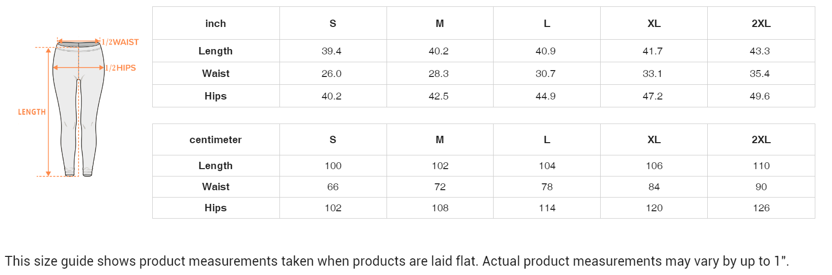Viewport: 832px width, 275px height.
Task: Click the Hips row label in inch table
Action: coord(216,96)
